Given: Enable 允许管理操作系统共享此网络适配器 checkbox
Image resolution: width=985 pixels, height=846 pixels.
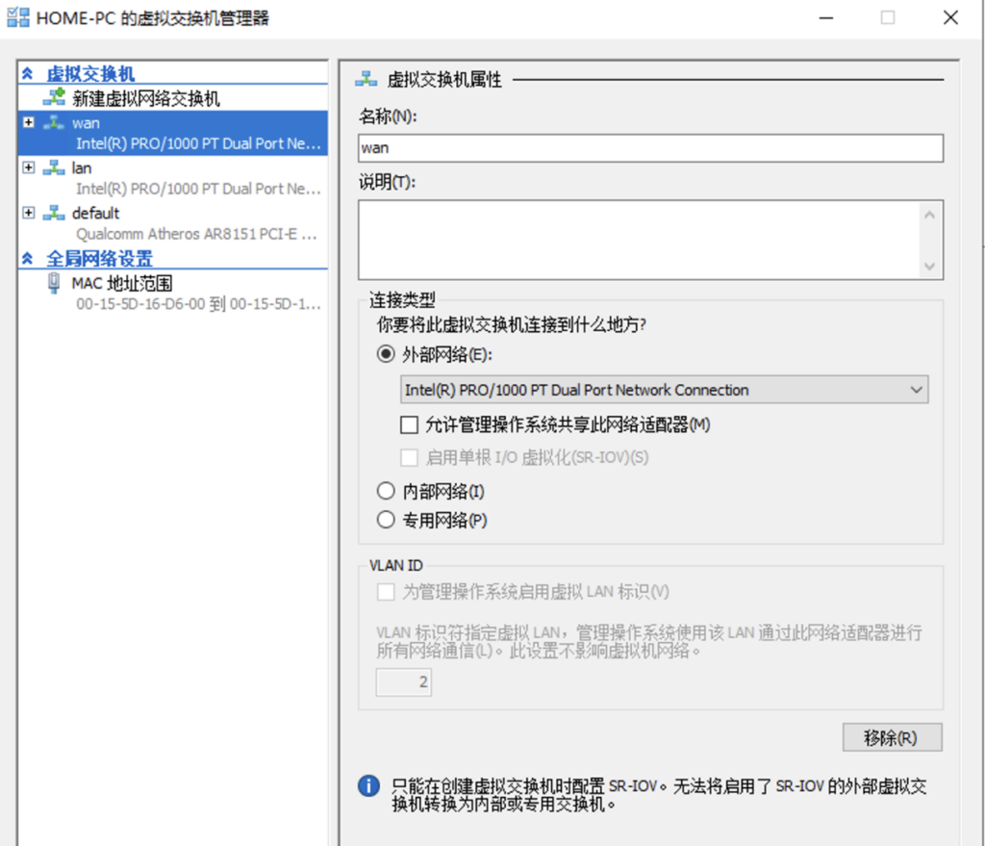Looking at the screenshot, I should click(409, 424).
